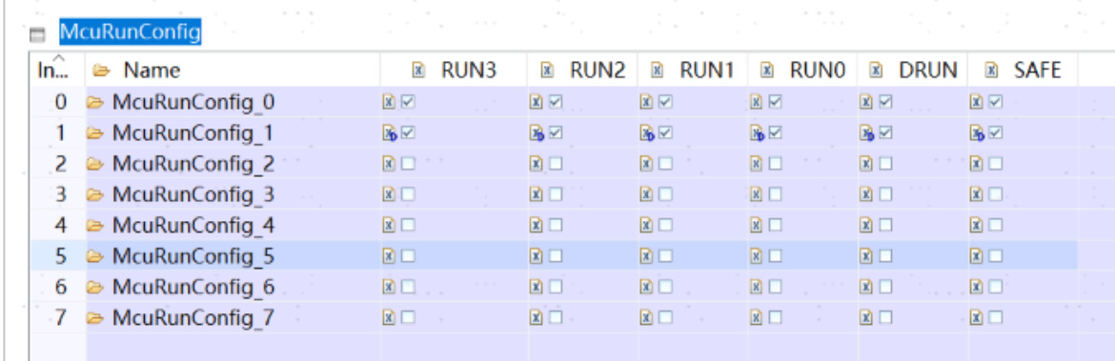The image size is (1115, 361).
Task: Click the parameter icon beside RUN2 header
Action: tap(548, 70)
